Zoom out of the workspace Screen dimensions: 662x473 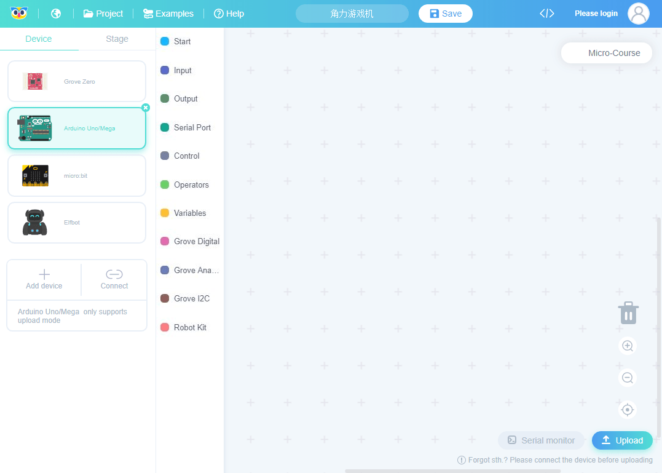pos(628,378)
